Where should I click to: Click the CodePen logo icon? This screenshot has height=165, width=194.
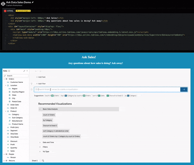pyautogui.click(x=3, y=3)
